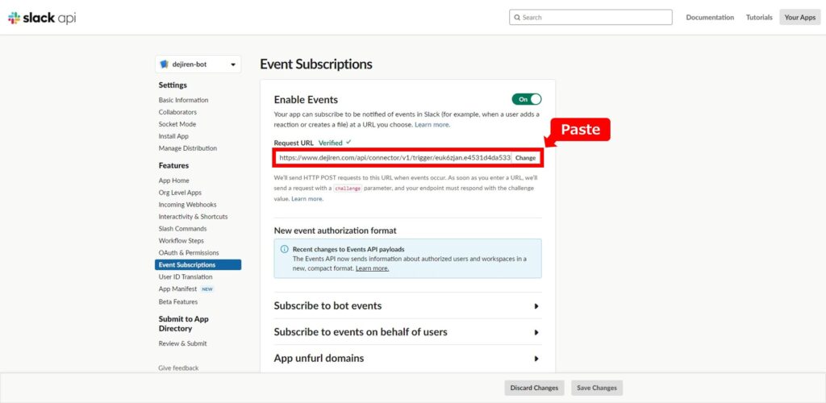Click the Slack API logo
826x403 pixels.
(42, 18)
